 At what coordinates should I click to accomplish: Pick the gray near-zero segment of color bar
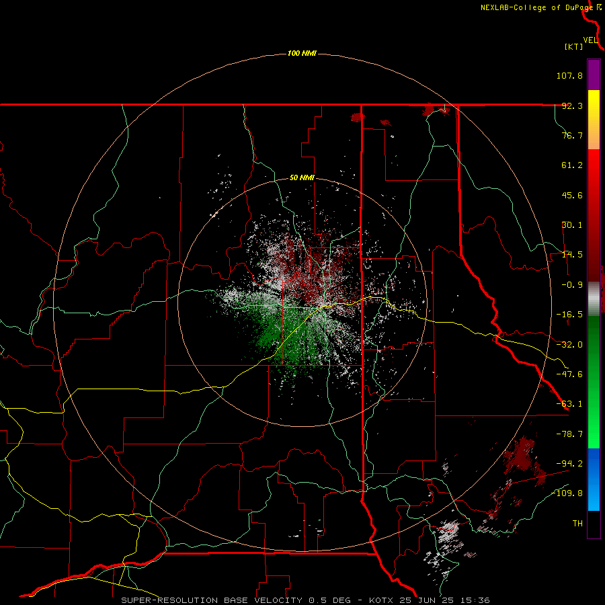coord(594,299)
